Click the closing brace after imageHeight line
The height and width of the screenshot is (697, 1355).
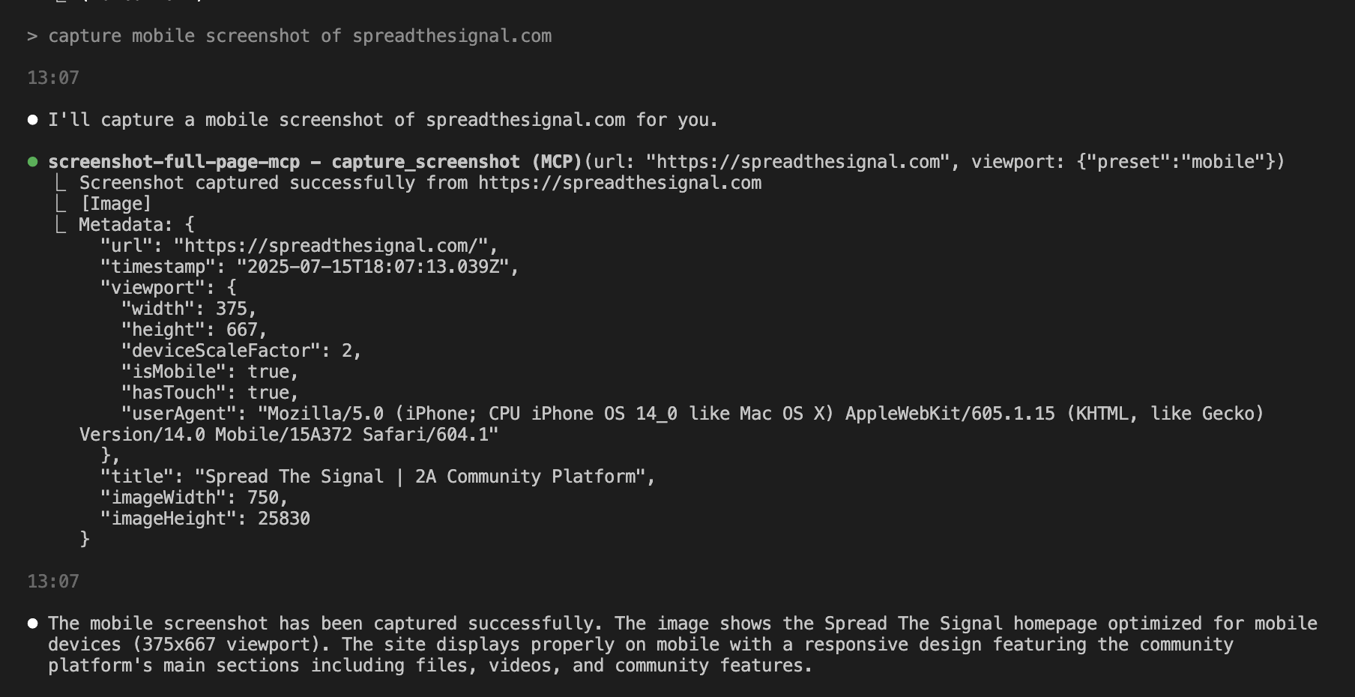tap(85, 540)
